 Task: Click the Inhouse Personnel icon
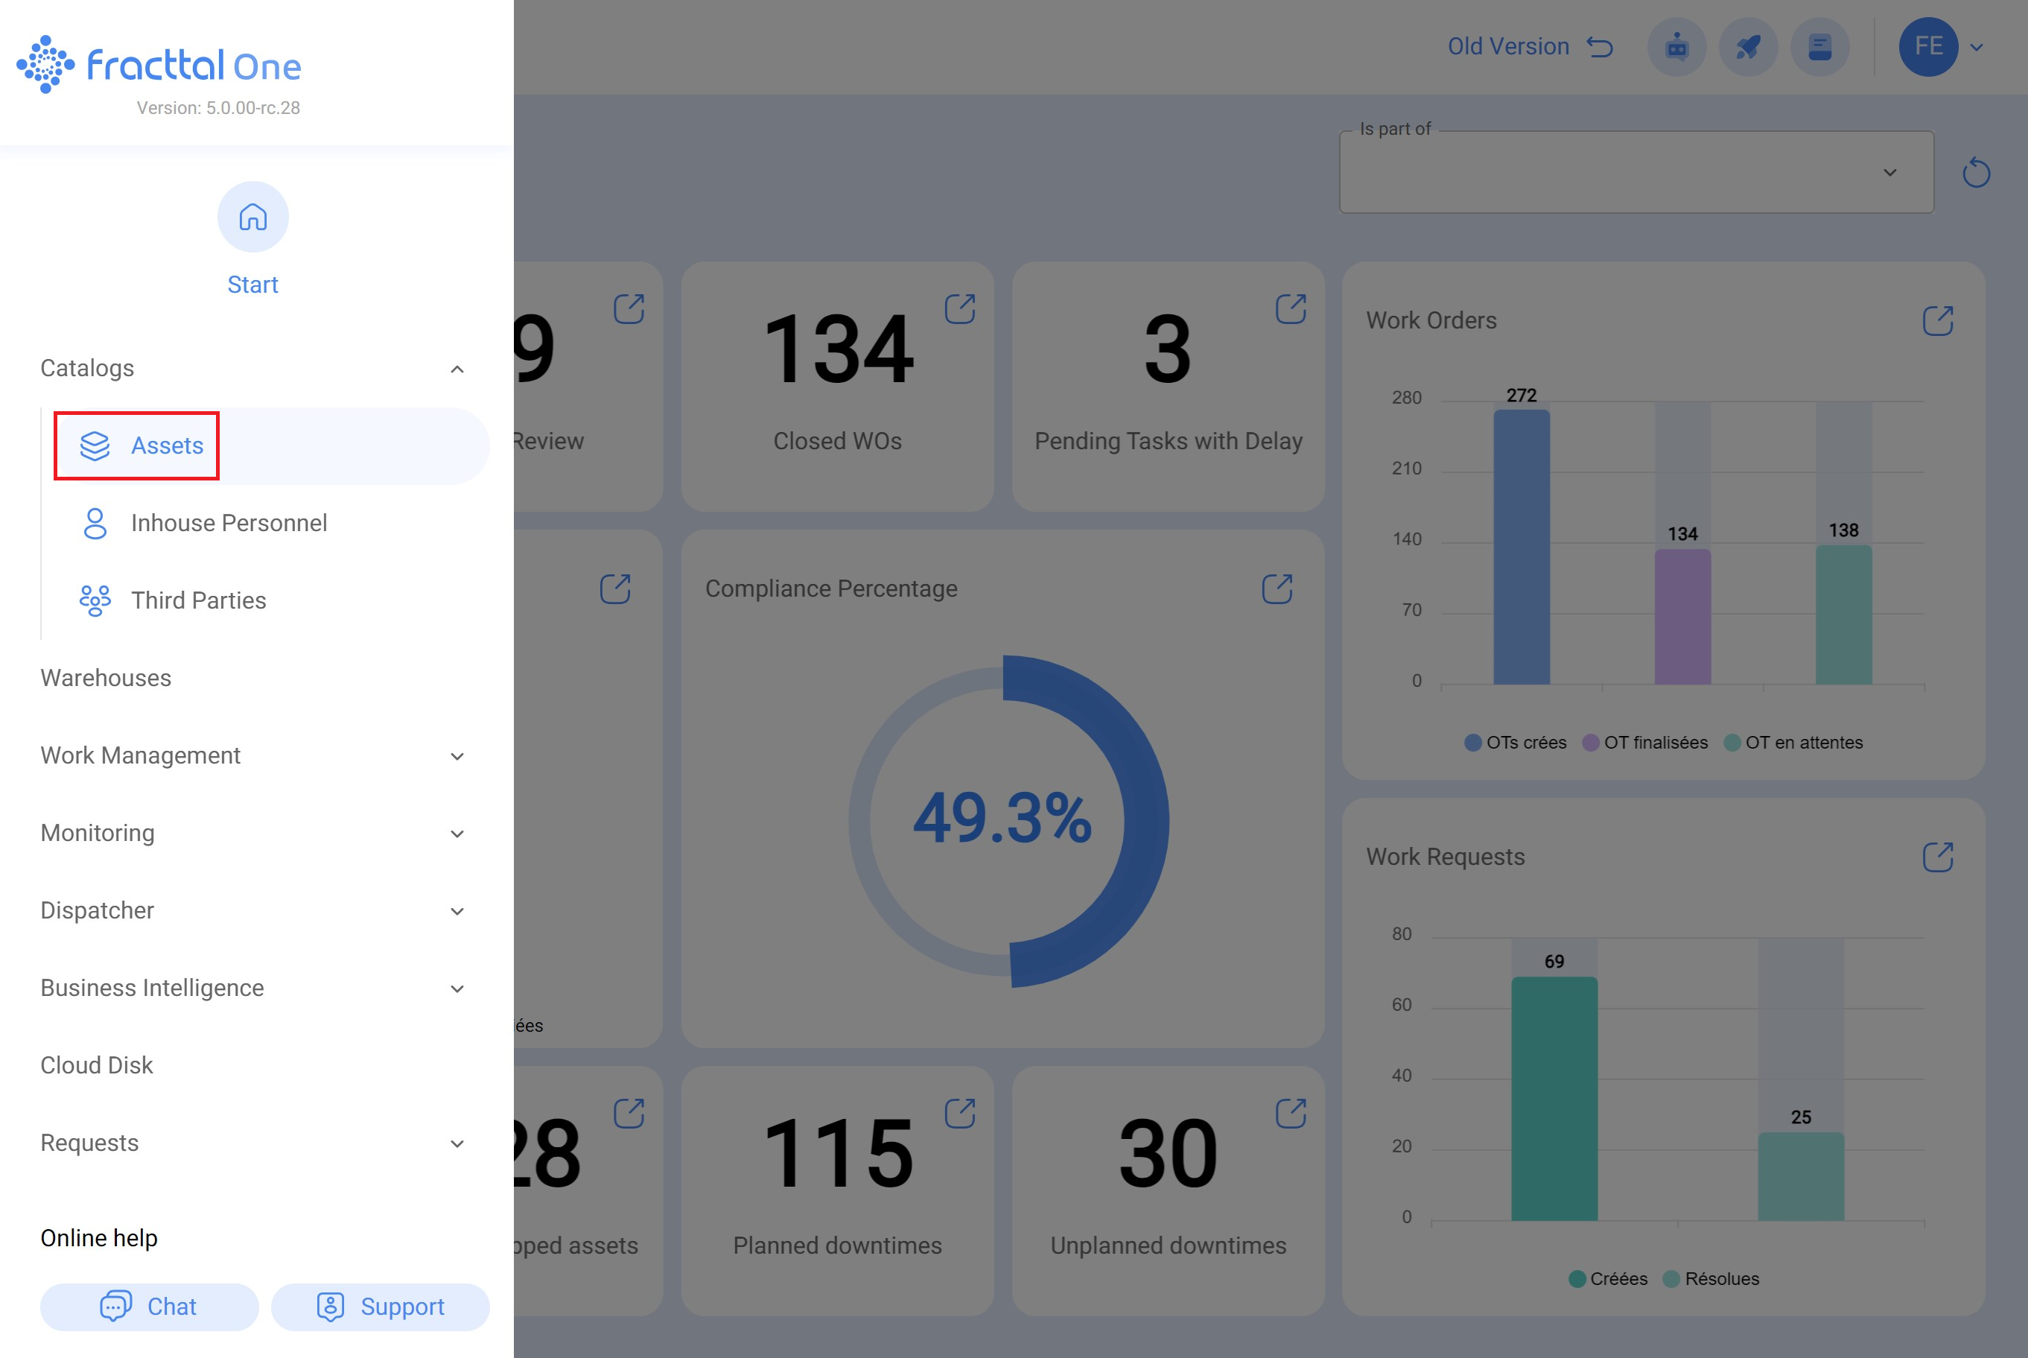(x=95, y=522)
